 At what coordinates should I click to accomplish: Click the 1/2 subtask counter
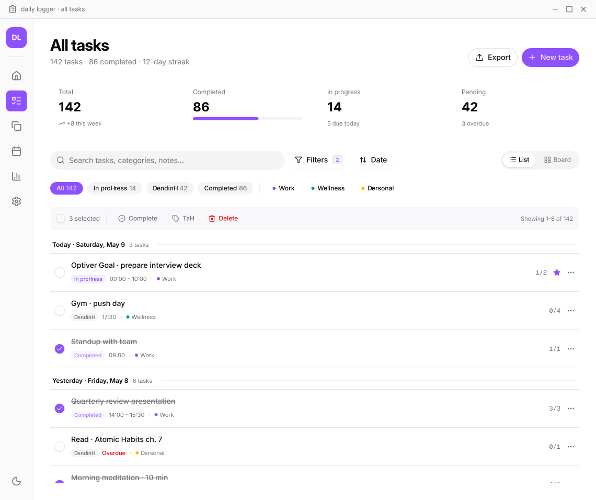pos(541,272)
